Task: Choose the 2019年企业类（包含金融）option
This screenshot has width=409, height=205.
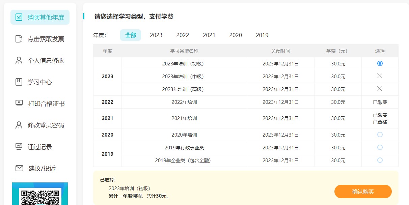Action: (380, 160)
